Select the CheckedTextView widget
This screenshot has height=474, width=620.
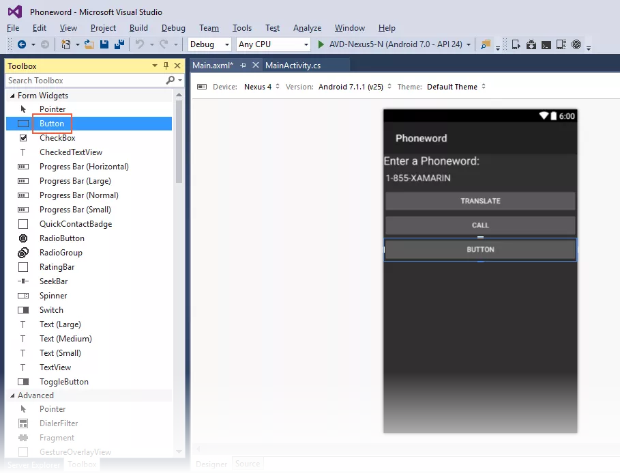[89, 152]
